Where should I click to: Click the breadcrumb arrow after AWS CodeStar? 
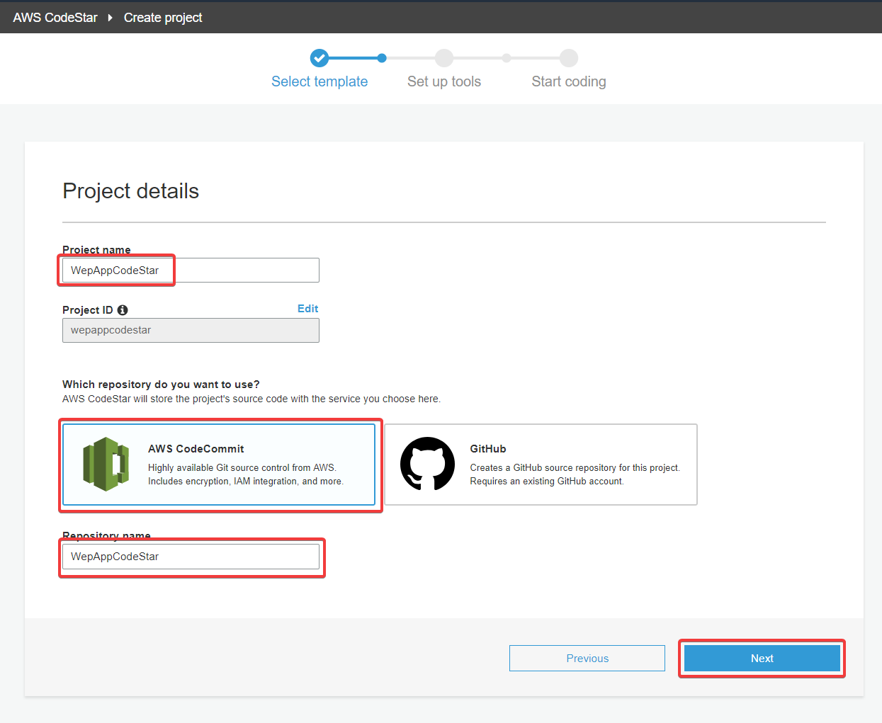click(111, 18)
